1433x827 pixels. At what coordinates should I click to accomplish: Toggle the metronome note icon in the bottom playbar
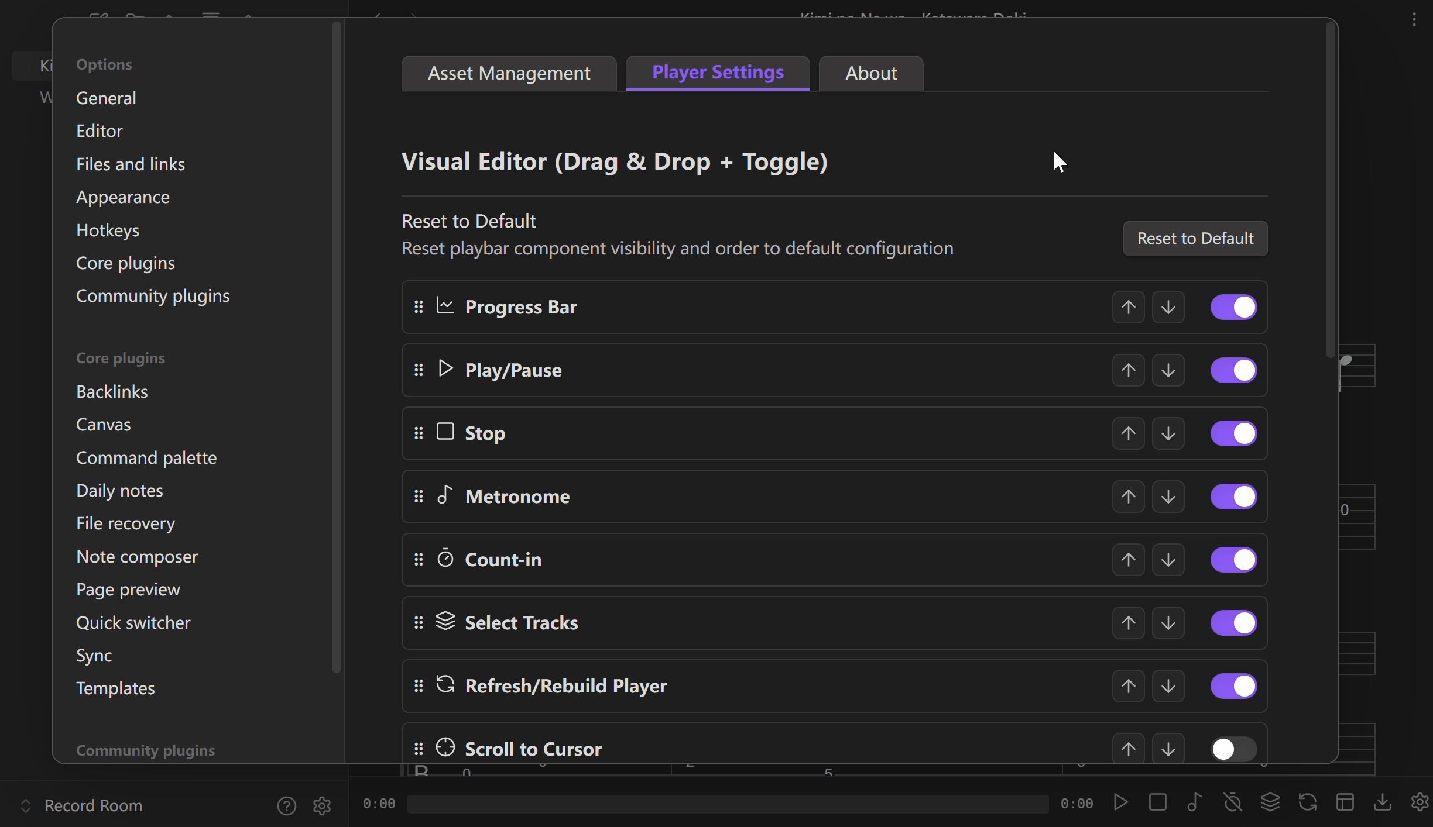point(1195,802)
